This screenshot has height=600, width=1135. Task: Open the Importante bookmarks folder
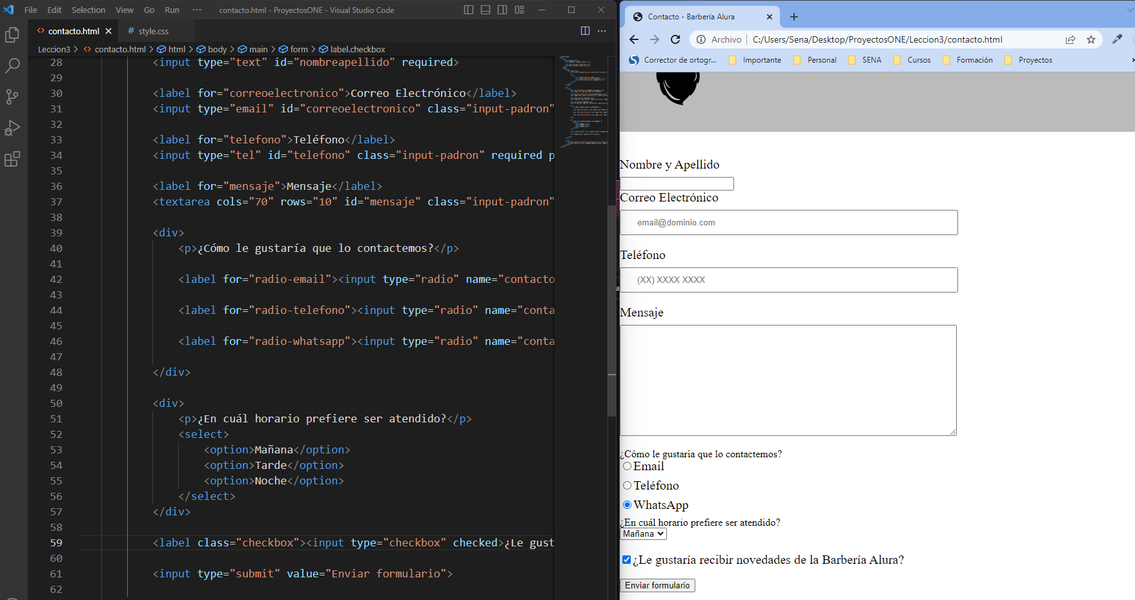click(x=755, y=60)
